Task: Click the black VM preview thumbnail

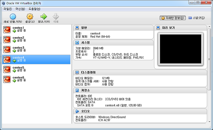Action: (180, 49)
